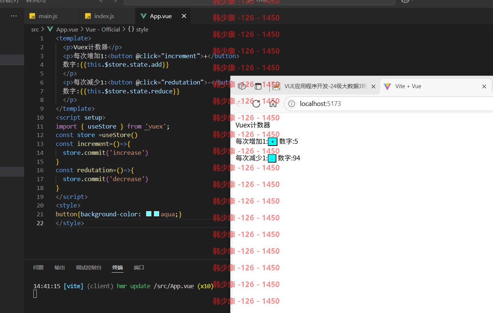Screen dimensions: 493x313
Task: Refresh the localhost page
Action: coord(256,104)
